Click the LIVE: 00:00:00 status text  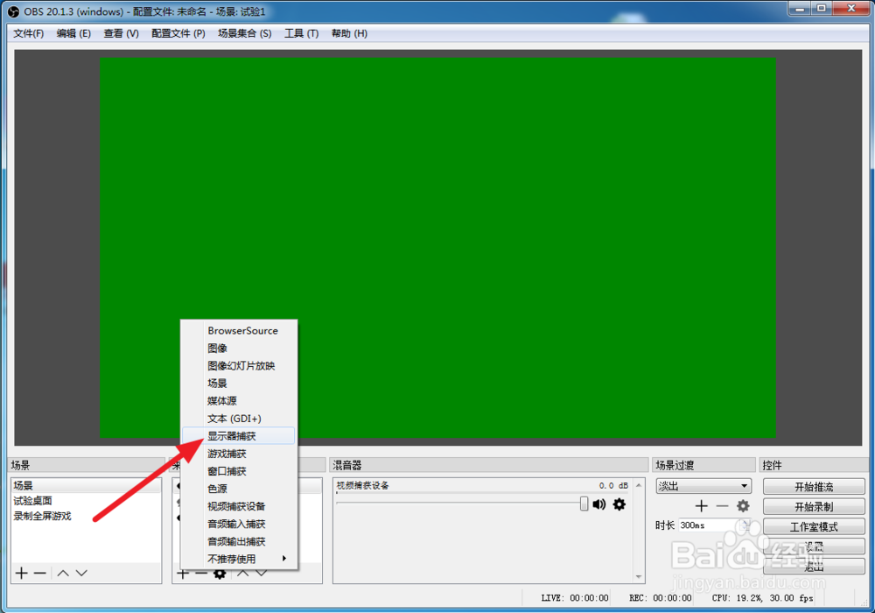574,598
